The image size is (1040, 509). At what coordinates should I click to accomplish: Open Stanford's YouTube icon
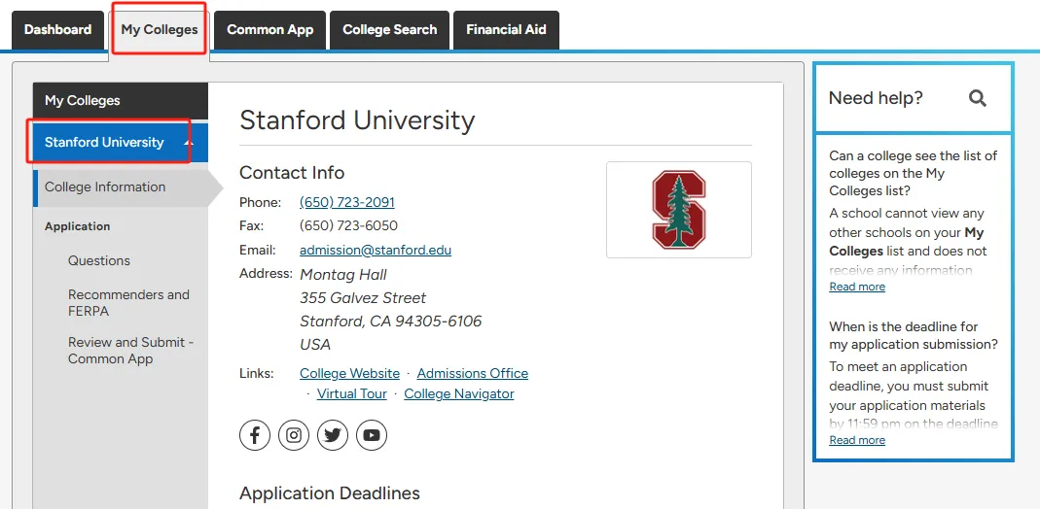point(372,435)
